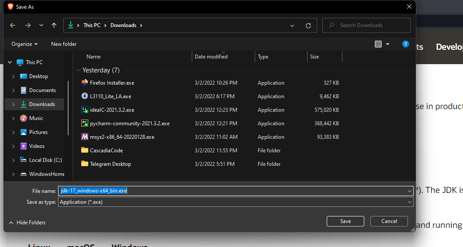This screenshot has width=463, height=247.
Task: Select the ideaIC-2021.3.2.exe file icon
Action: coord(84,110)
